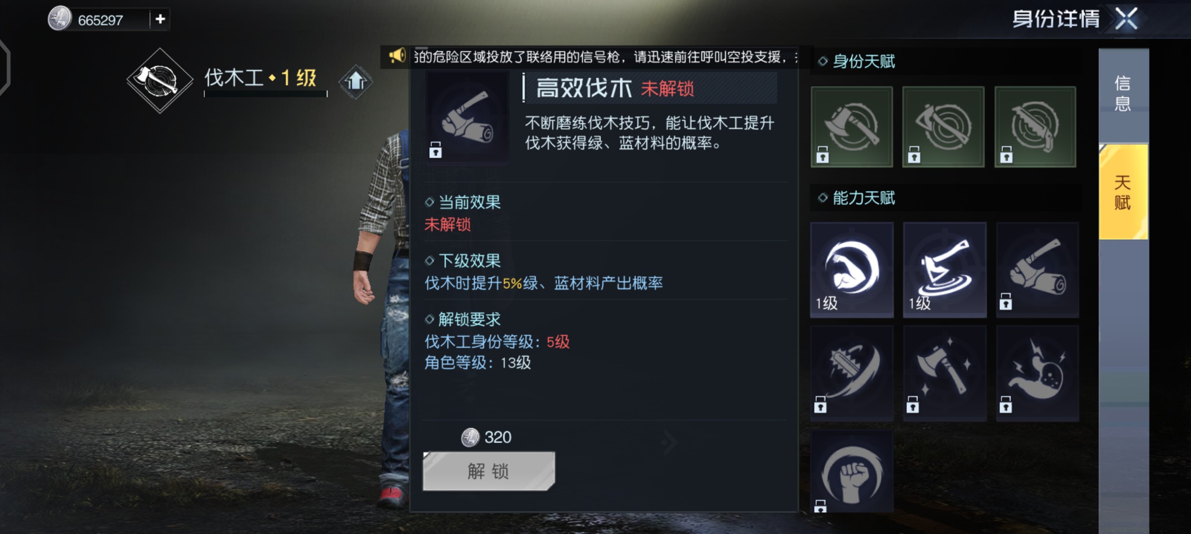Open the level 1 axe chopping stump talent
This screenshot has width=1191, height=534.
(x=945, y=270)
